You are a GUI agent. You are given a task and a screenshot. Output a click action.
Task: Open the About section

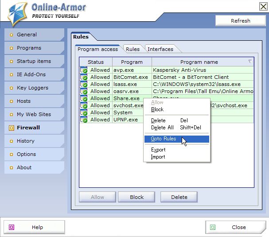coord(34,167)
